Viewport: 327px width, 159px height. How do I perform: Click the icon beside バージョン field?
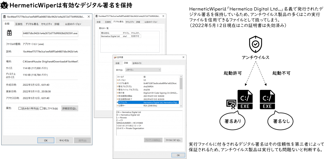(x=118, y=80)
